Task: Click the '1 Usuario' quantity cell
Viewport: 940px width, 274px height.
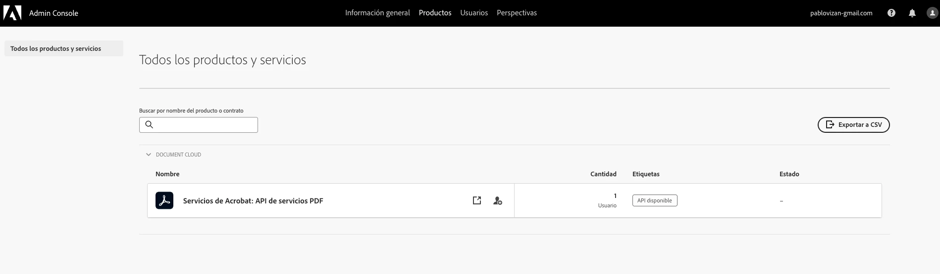Action: coord(608,200)
